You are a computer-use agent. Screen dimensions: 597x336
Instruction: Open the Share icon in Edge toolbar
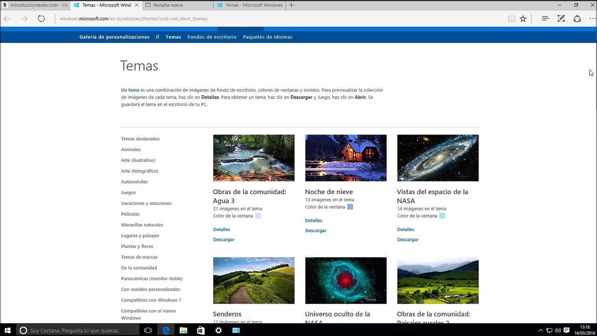click(x=577, y=19)
